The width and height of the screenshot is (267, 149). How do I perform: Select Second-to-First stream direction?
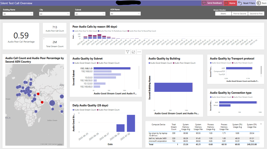(256, 14)
